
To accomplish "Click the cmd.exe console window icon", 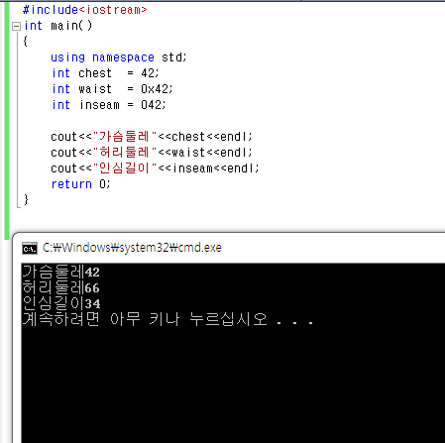I will (30, 248).
